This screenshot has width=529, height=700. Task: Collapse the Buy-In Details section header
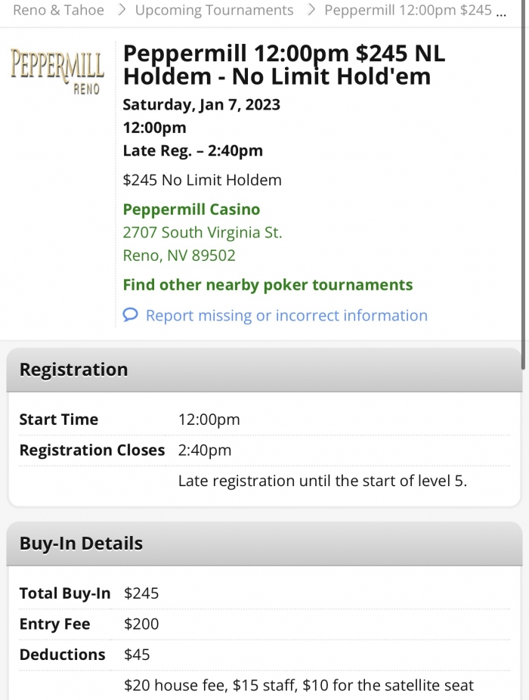tap(264, 544)
